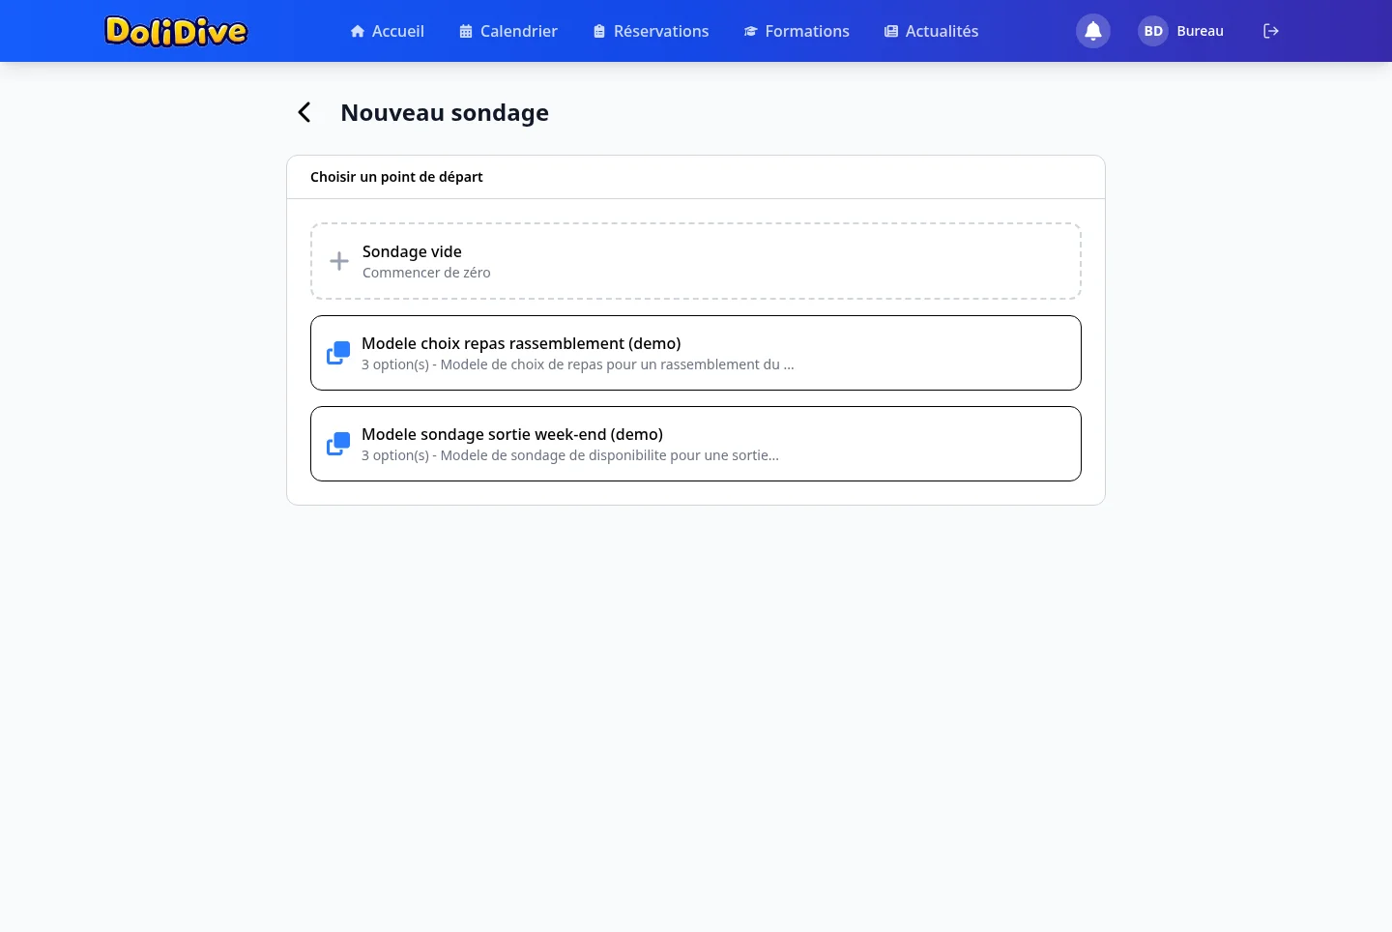Screen dimensions: 1392x932
Task: View the Actualités page
Action: (x=931, y=31)
